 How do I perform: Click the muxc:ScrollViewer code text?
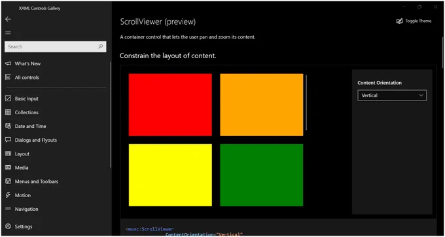151,229
